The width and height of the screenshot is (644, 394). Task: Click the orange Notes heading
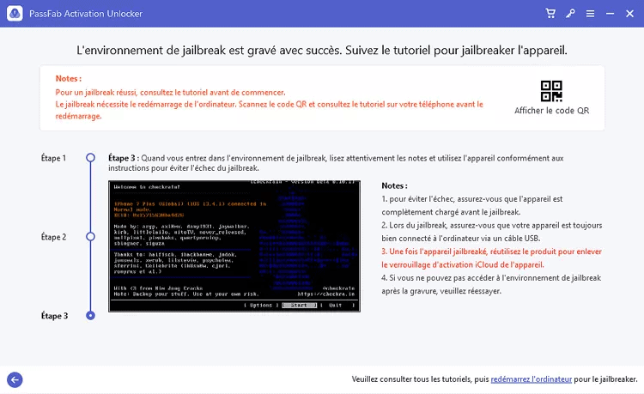pos(68,78)
